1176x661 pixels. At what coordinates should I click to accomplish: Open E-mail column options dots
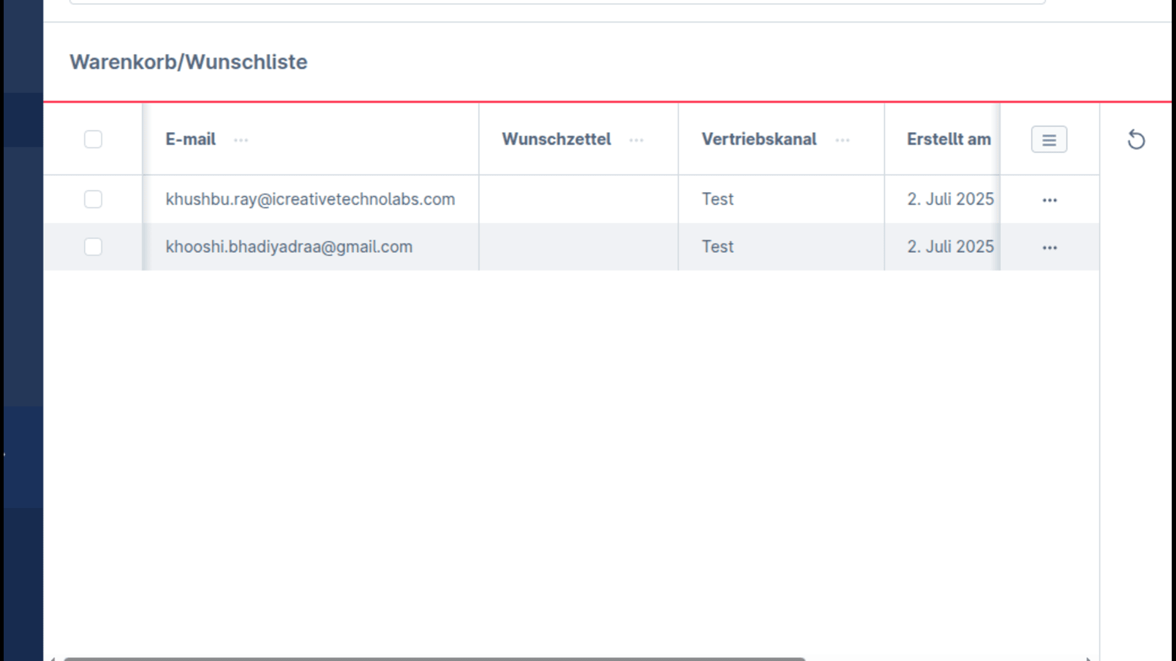click(x=241, y=140)
